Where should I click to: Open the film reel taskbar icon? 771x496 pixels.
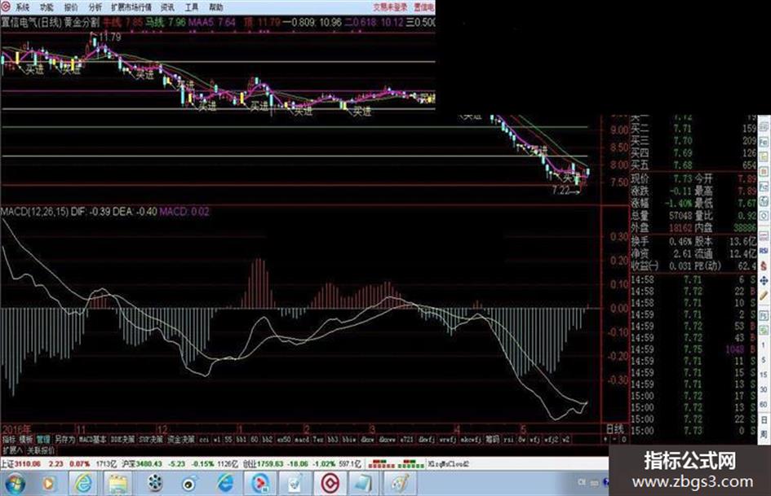(x=154, y=485)
